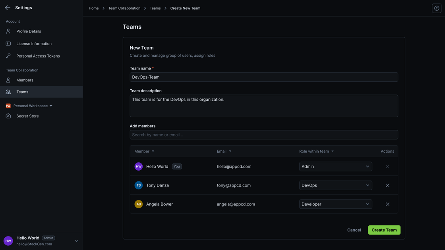445x250 pixels.
Task: Open the Profile Details section
Action: 28,31
